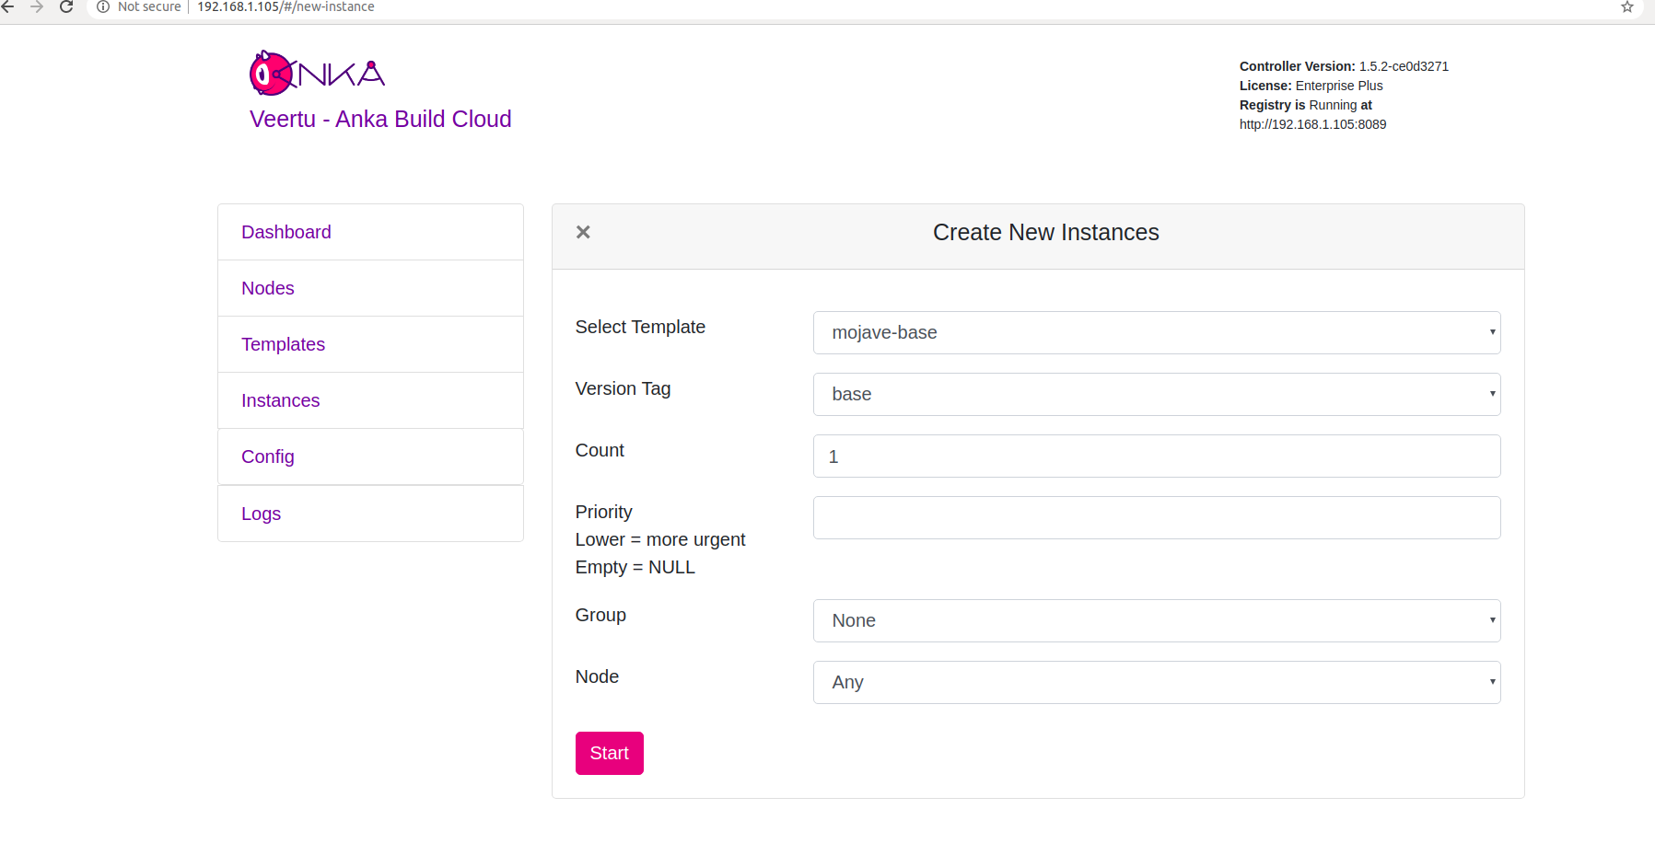Switch to the Templates section
This screenshot has height=855, width=1655.
tap(283, 344)
